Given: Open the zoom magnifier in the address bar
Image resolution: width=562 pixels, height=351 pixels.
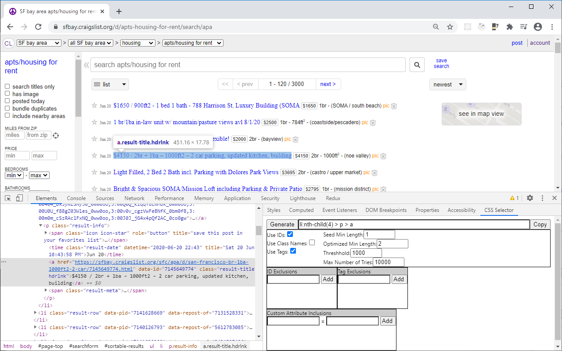Looking at the screenshot, I should click(x=436, y=27).
